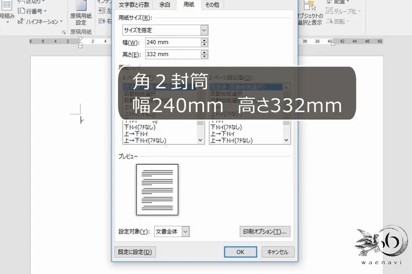Open the page setup dialog launcher arrow

[x=64, y=32]
